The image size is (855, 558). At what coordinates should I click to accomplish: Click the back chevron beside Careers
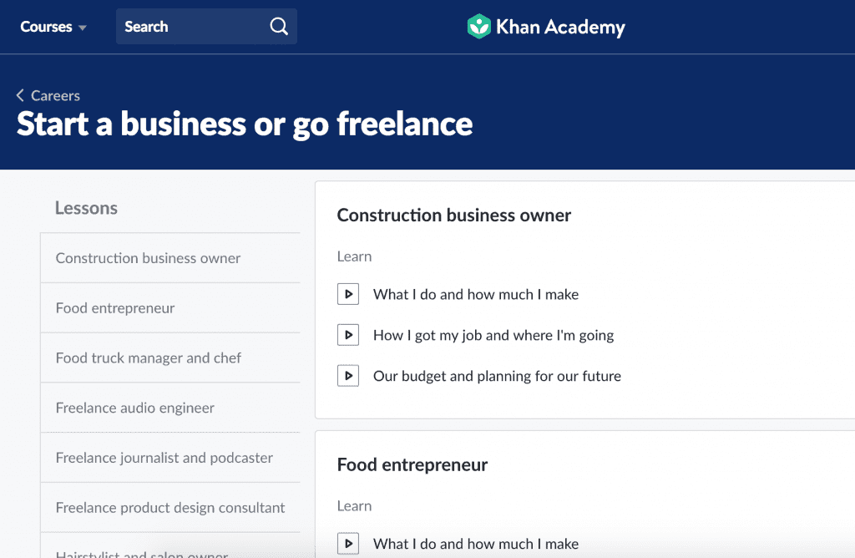[x=21, y=96]
